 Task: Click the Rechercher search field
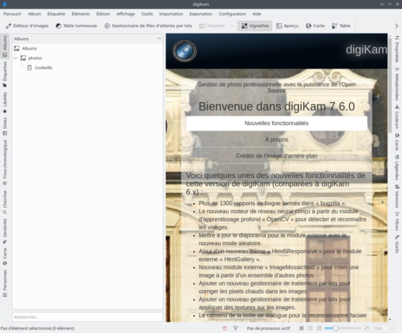88,317
